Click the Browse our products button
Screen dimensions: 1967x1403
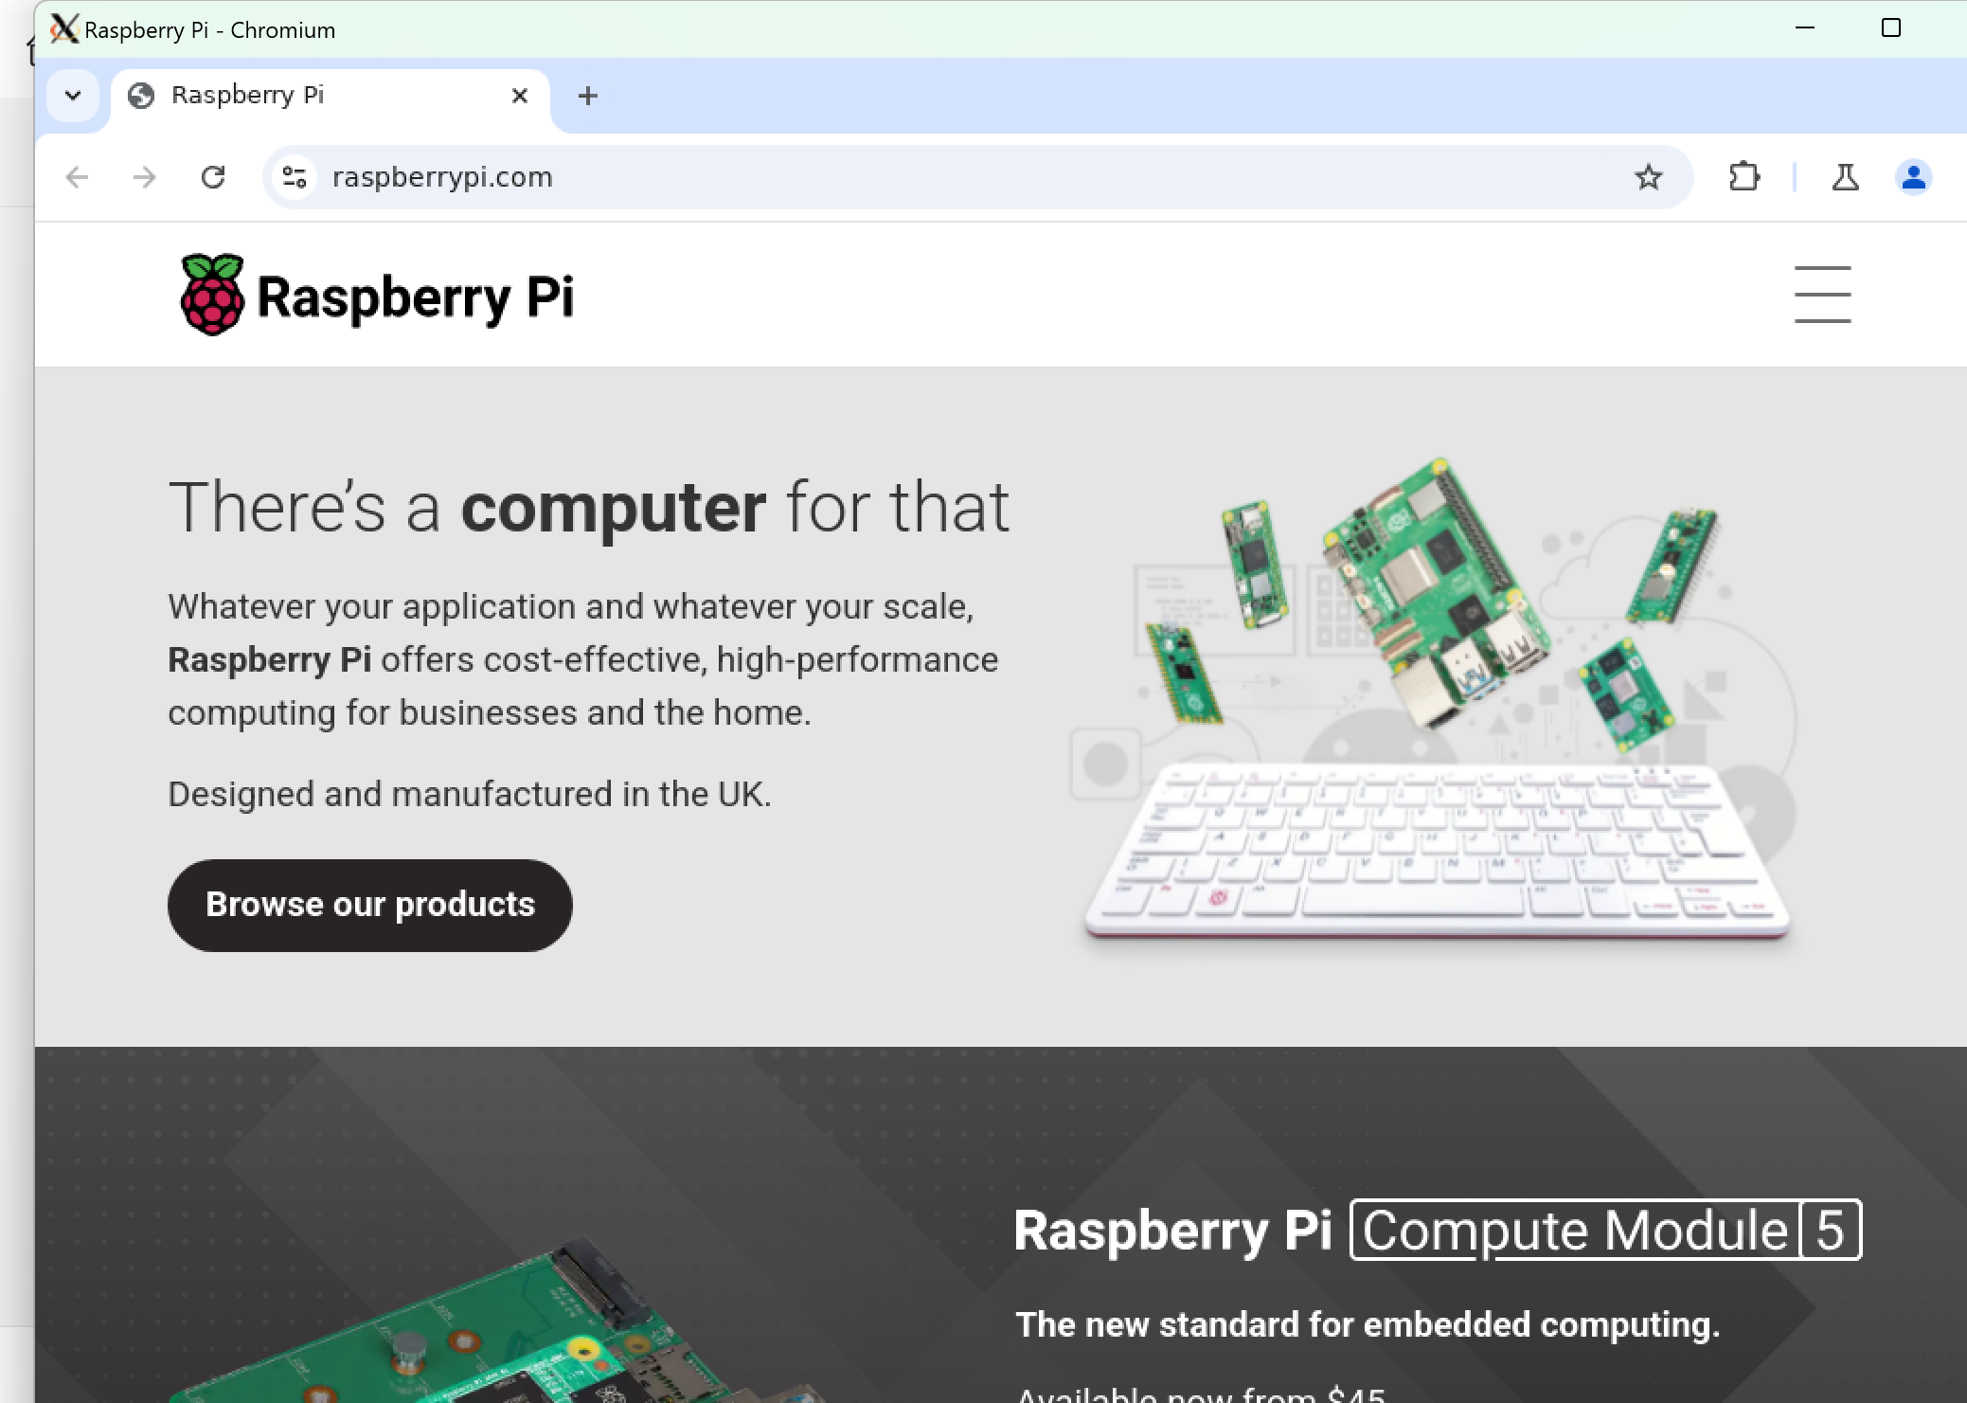click(x=370, y=905)
